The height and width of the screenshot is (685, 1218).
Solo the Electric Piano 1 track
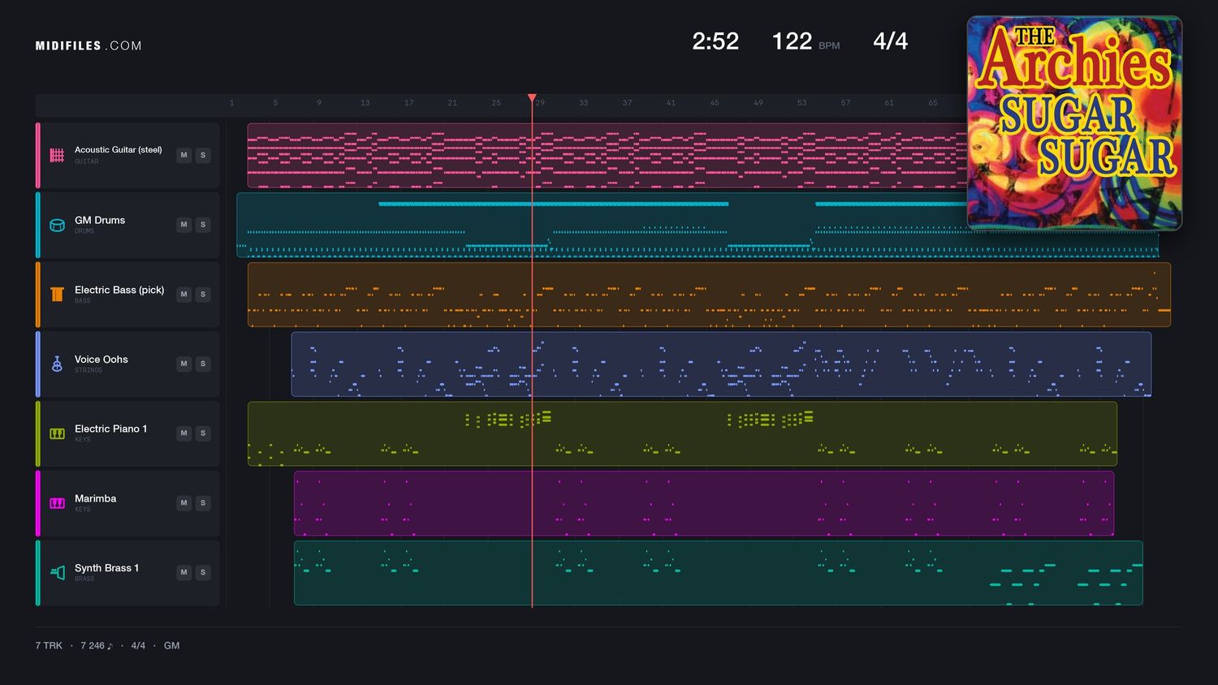203,433
